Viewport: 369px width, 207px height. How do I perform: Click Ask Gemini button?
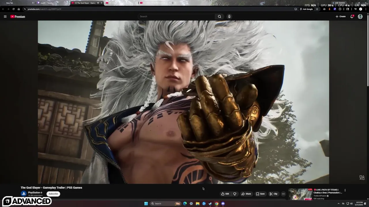tap(338, 3)
